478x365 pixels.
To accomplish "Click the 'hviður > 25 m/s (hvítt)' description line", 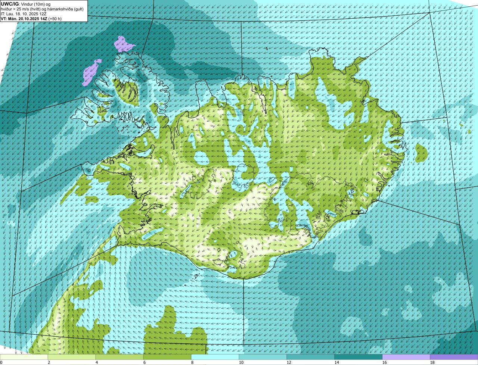I will tap(42, 9).
